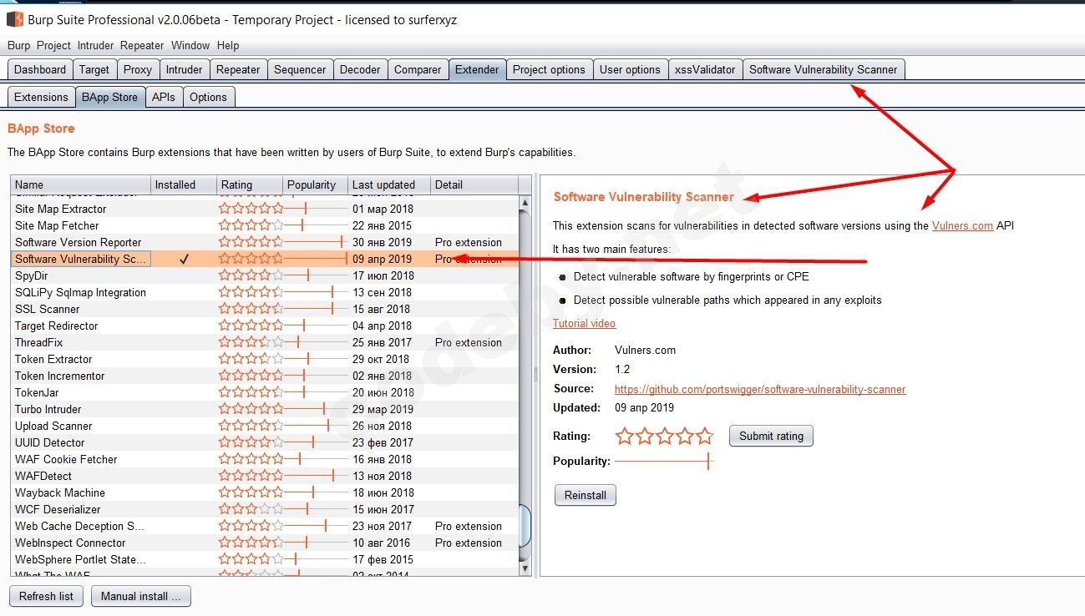This screenshot has width=1085, height=616.
Task: Click the Manual install button
Action: point(140,596)
